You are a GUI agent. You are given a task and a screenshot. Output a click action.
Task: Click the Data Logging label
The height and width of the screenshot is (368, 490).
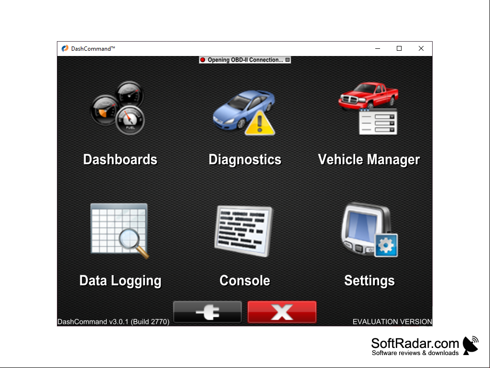click(x=120, y=281)
